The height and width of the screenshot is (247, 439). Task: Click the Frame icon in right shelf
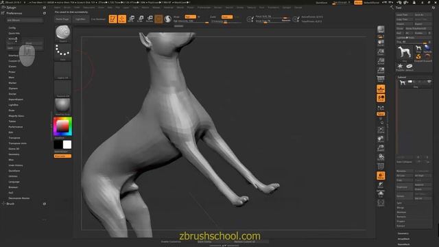tap(381, 130)
